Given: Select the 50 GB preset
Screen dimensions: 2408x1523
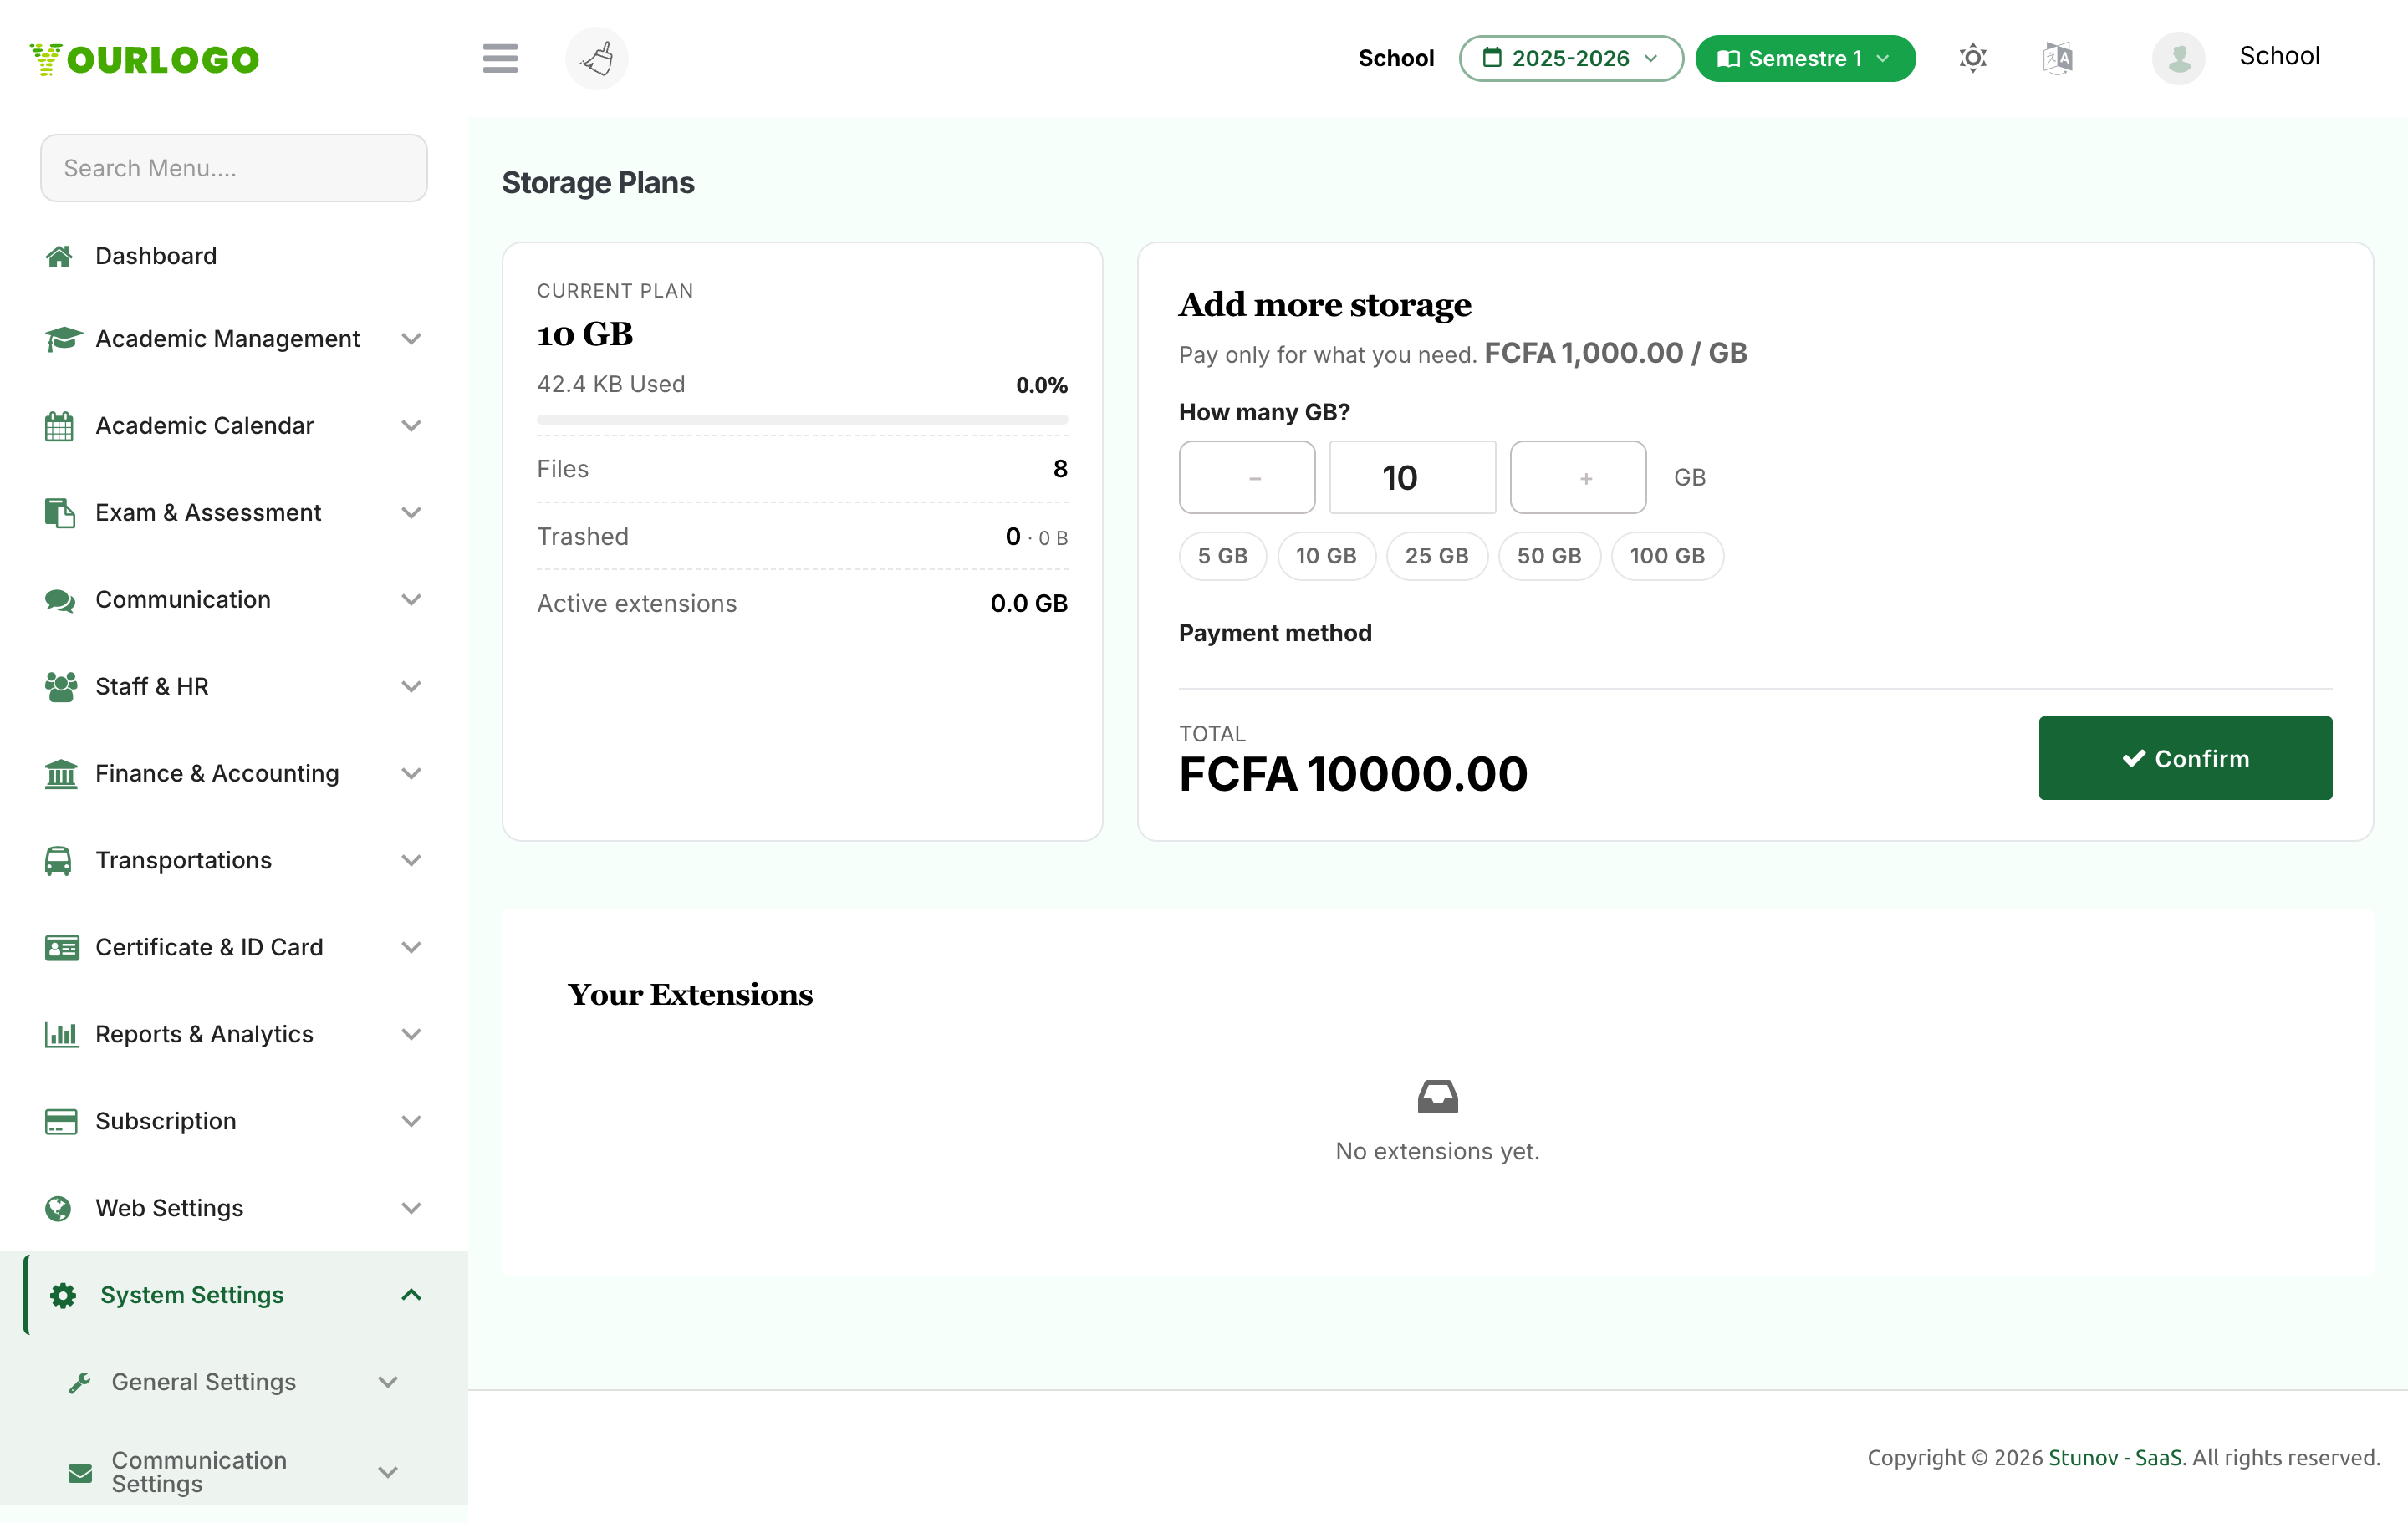Looking at the screenshot, I should 1549,556.
